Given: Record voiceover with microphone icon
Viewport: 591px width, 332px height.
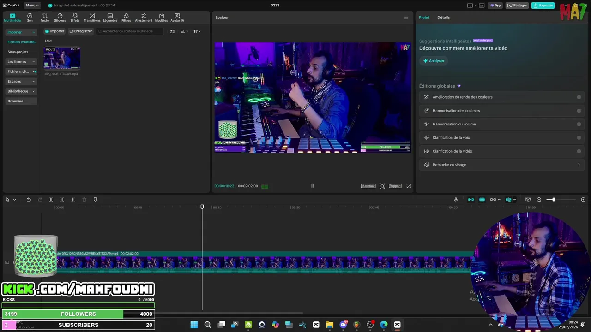Looking at the screenshot, I should coord(456,199).
